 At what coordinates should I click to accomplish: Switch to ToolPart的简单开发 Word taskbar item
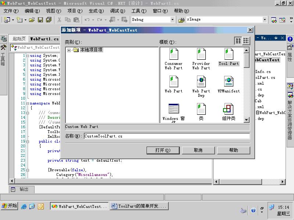coord(139,206)
